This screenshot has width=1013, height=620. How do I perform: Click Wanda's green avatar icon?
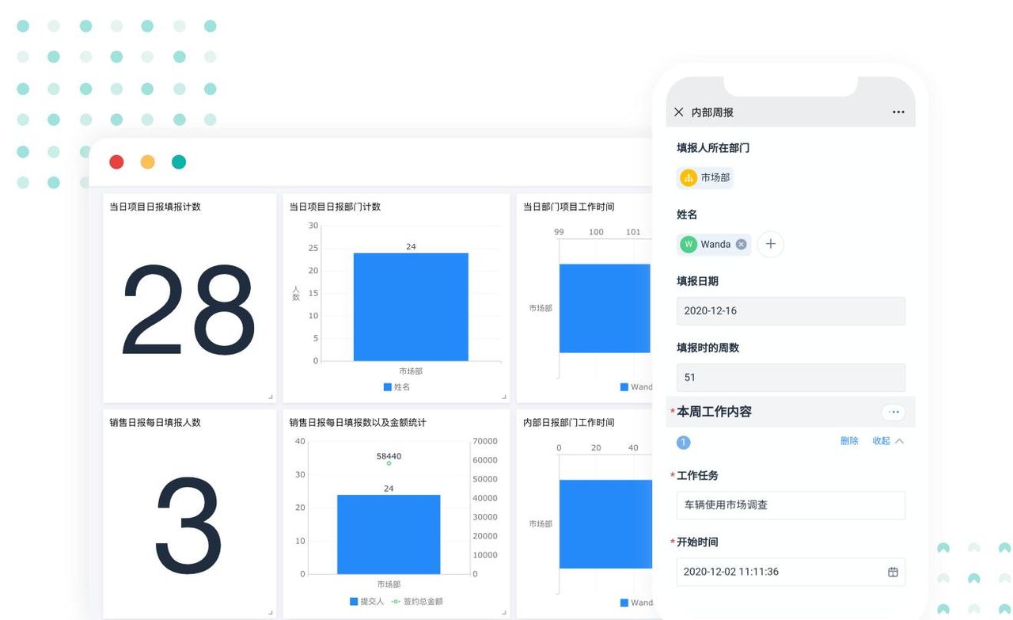point(689,245)
